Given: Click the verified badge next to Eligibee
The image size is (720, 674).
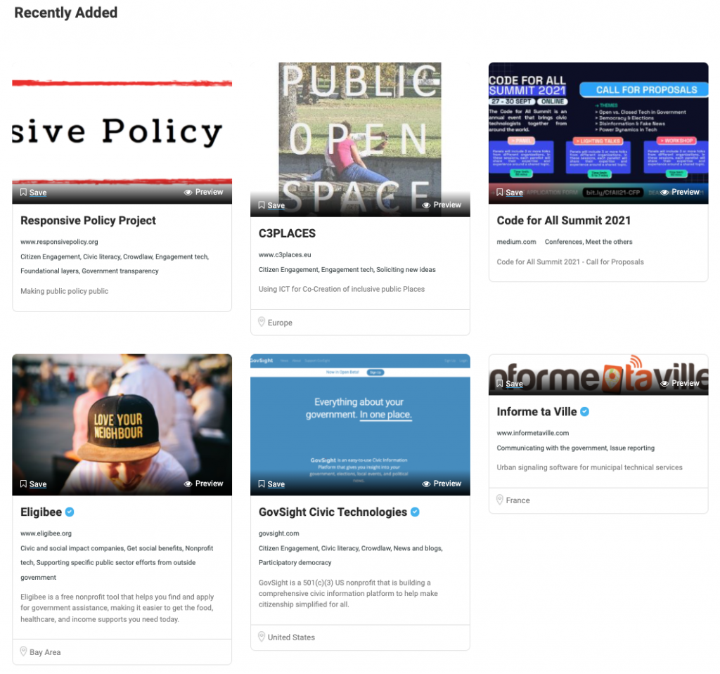Looking at the screenshot, I should pyautogui.click(x=70, y=512).
